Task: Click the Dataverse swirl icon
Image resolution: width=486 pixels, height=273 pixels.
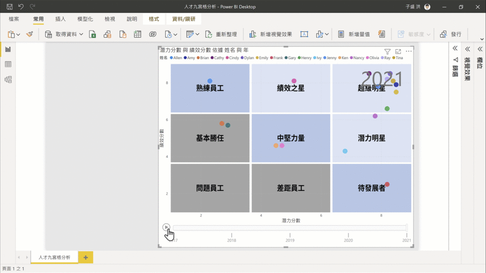Action: coord(152,34)
